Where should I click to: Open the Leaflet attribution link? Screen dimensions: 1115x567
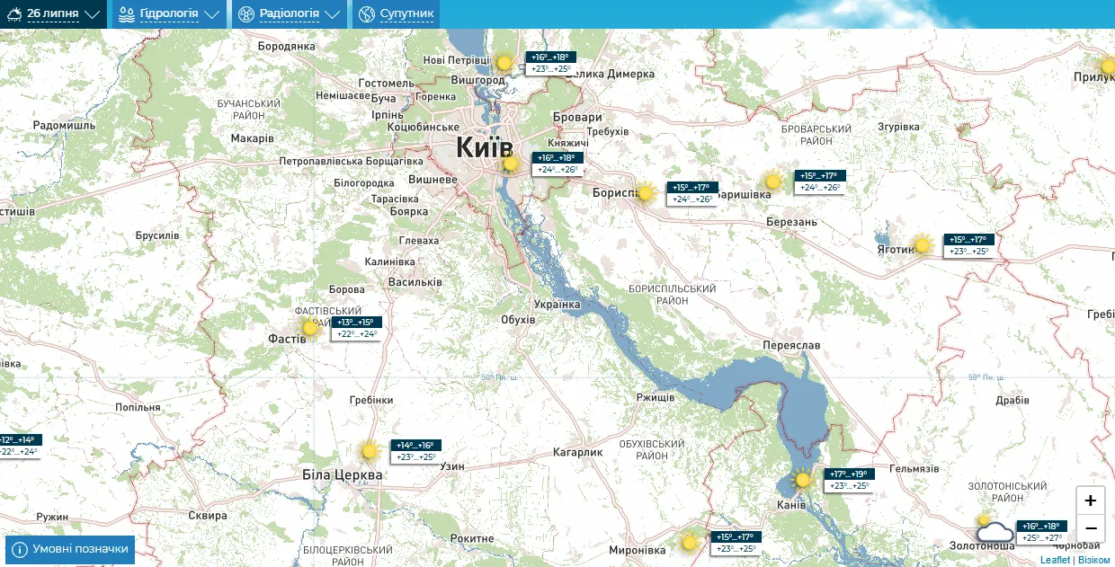[1055, 560]
